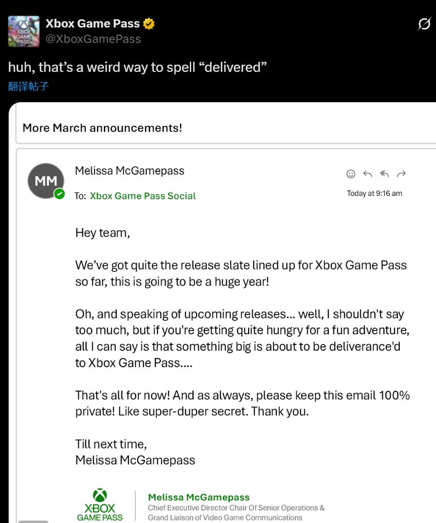Click the green presence checkmark on the MM avatar
This screenshot has width=436, height=523.
(x=59, y=194)
